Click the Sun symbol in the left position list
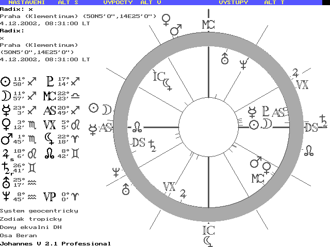330x247 pixels. pyautogui.click(x=6, y=81)
